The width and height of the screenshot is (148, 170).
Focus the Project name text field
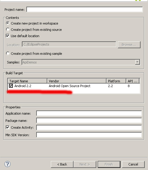coord(85,10)
